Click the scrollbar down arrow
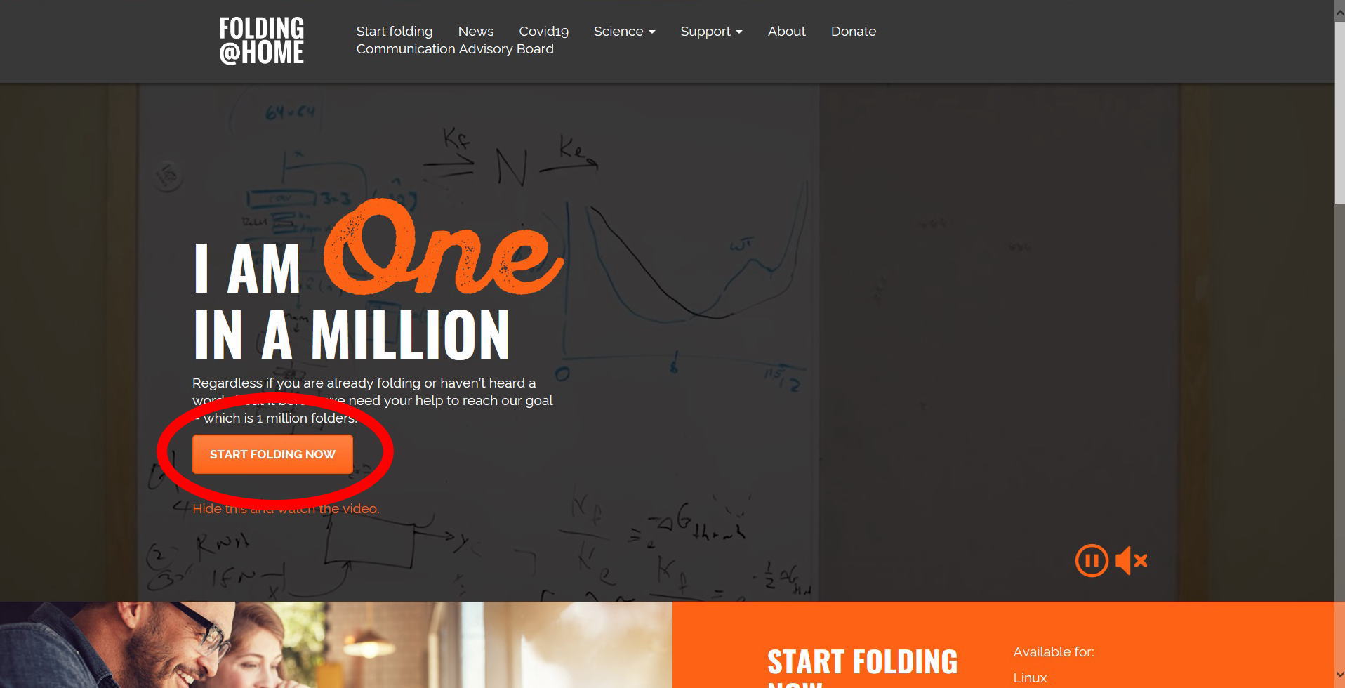Screen dimensions: 1345x688 (1339, 676)
